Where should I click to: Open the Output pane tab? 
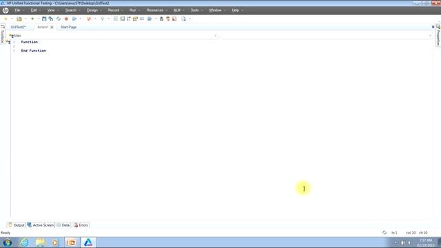point(17,225)
